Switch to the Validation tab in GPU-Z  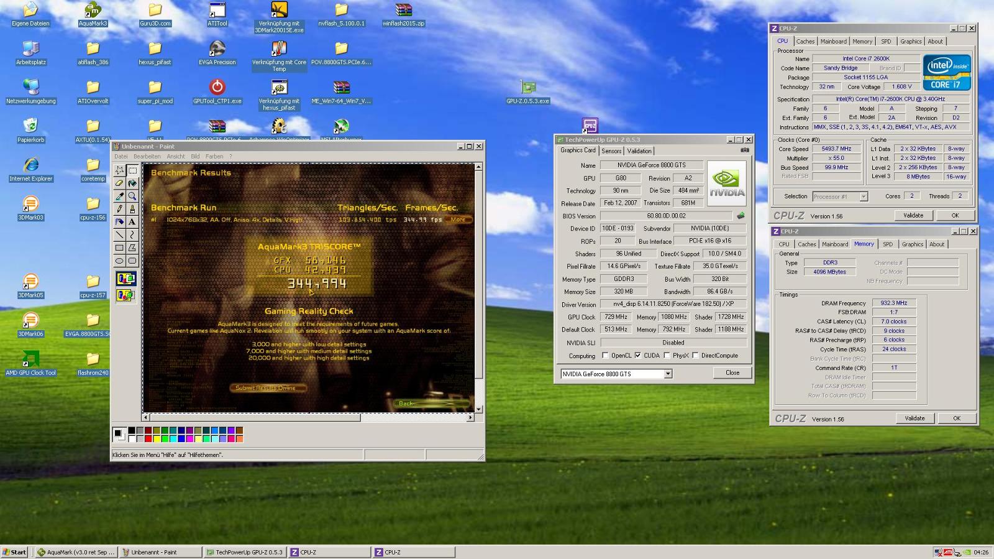(639, 151)
